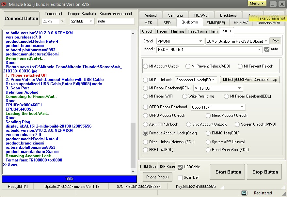Select MI Repair Baseband(EDL) radio button
Viewport: 287px width, 197px height.
(x=226, y=96)
